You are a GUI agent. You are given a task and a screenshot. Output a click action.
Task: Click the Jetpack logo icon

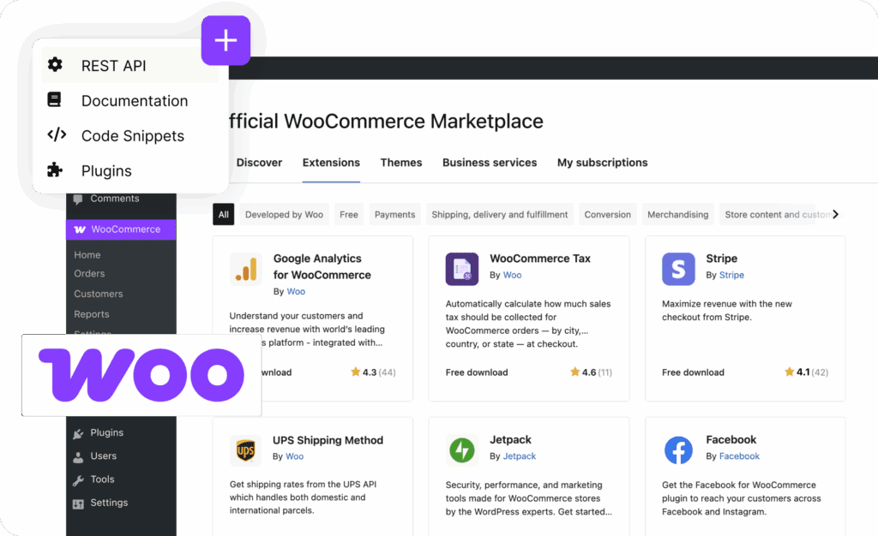pos(462,450)
